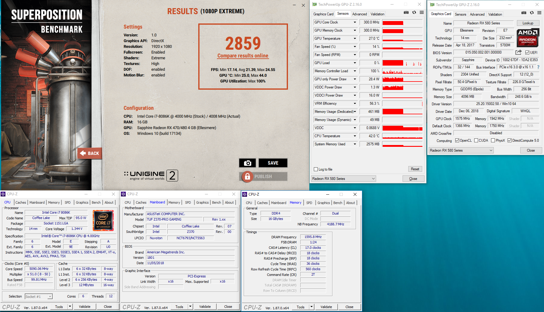Click Validate in CPU-Z Mainboard window
Screen dimensions: 544x312
point(205,307)
